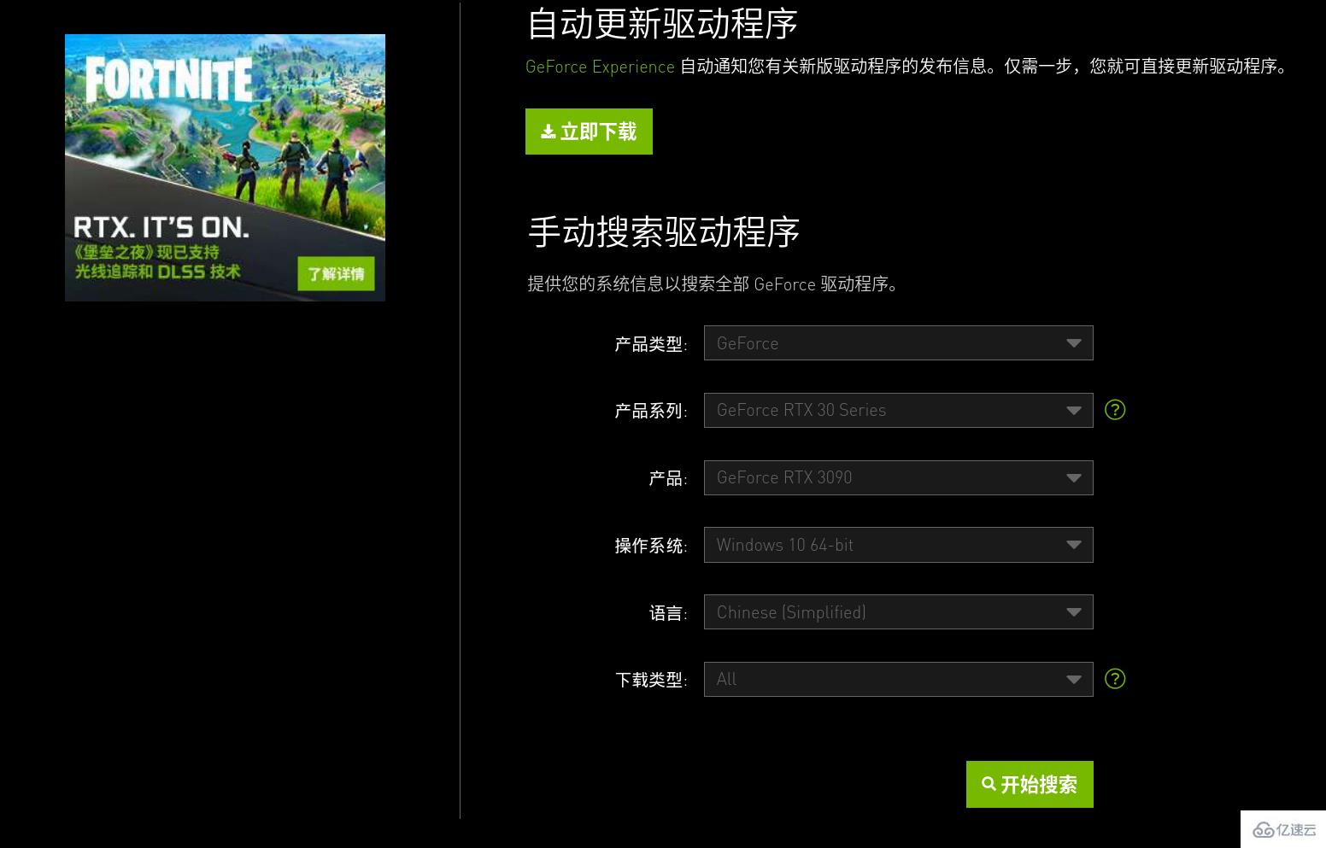Click the 开始搜索 search button
Viewport: 1326px width, 848px height.
tap(1030, 784)
